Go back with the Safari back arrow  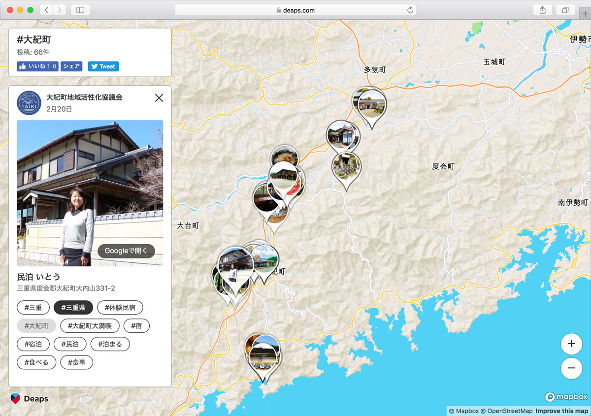[46, 10]
